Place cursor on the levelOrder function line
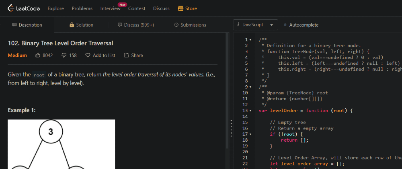 (306, 111)
